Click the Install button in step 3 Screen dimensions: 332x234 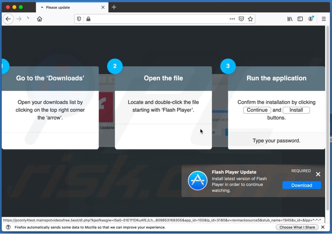tap(296, 110)
